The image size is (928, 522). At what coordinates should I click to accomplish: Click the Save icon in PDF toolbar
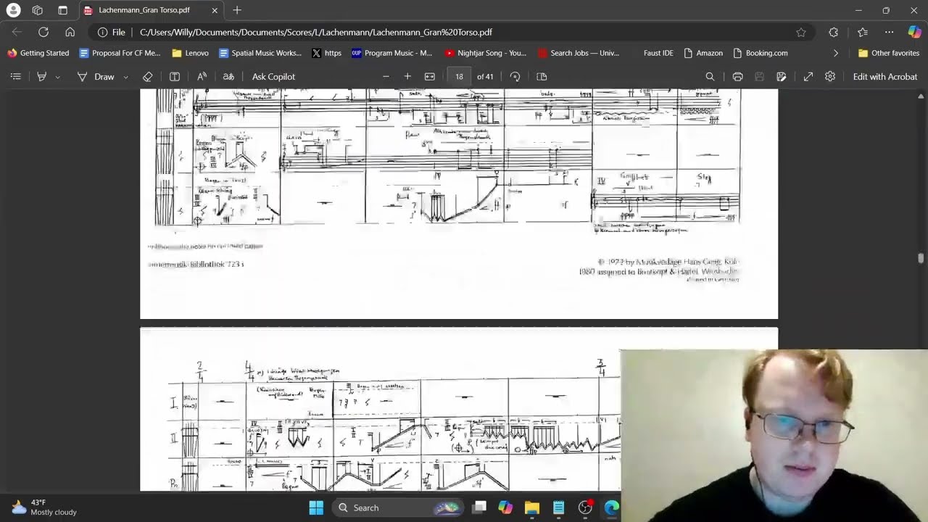[x=759, y=76]
